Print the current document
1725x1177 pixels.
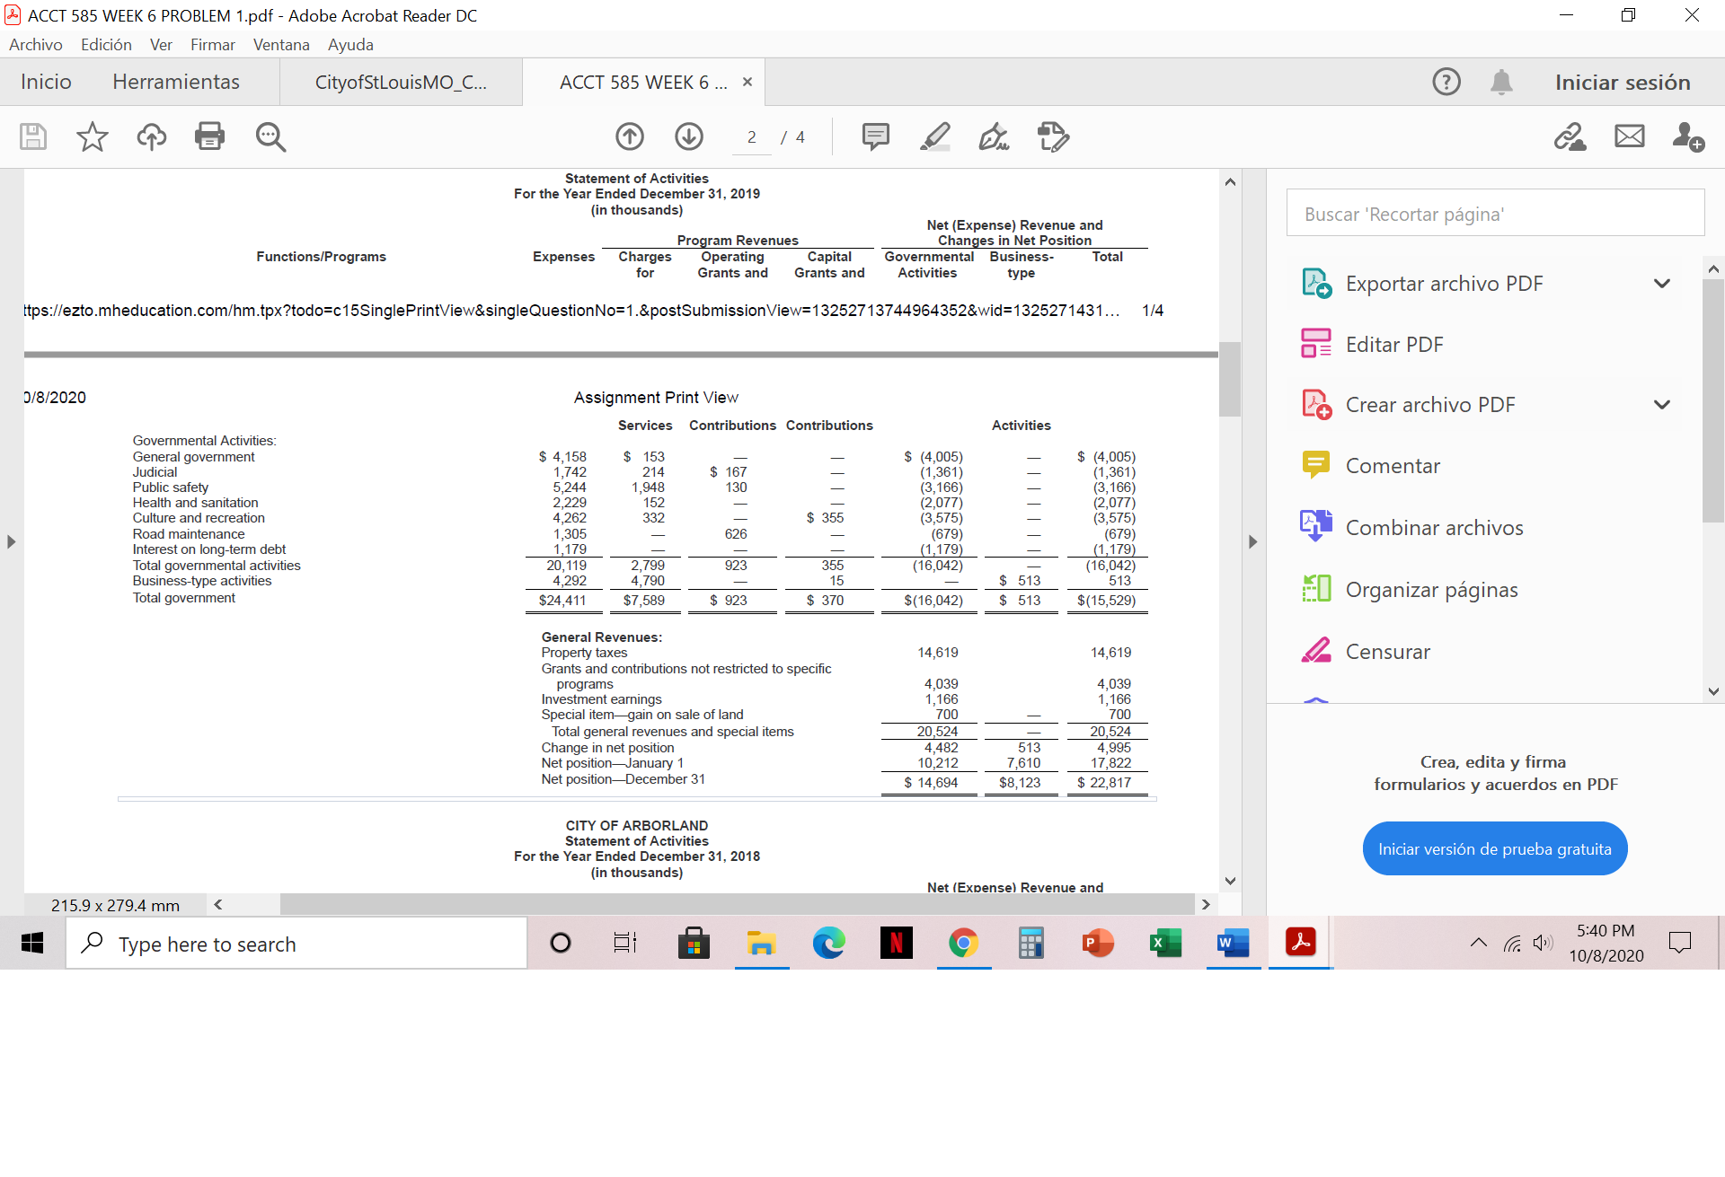tap(209, 136)
